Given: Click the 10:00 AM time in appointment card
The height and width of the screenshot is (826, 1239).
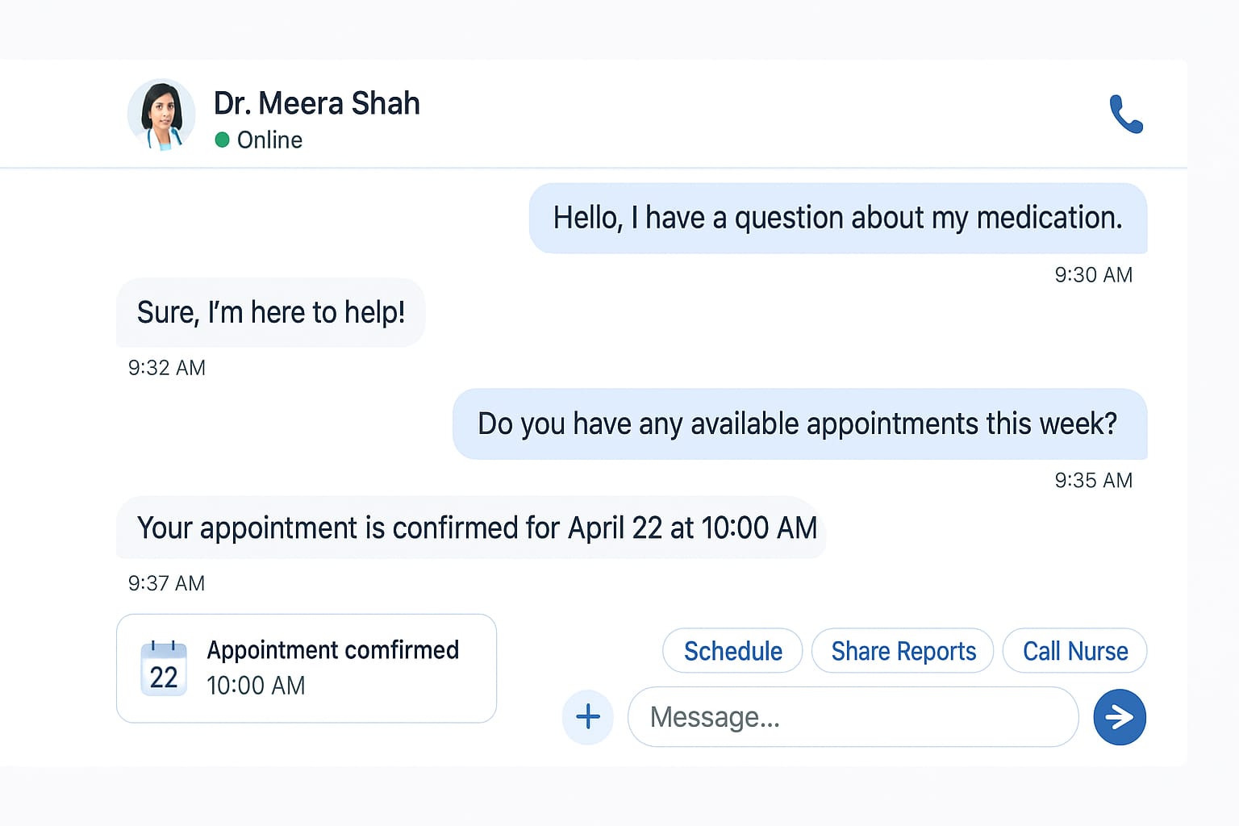Looking at the screenshot, I should (x=256, y=686).
